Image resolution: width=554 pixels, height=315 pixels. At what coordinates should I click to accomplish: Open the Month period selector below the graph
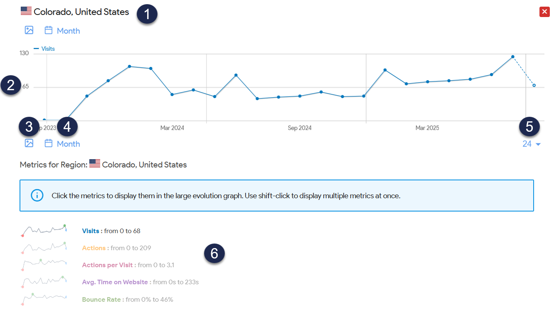[68, 144]
